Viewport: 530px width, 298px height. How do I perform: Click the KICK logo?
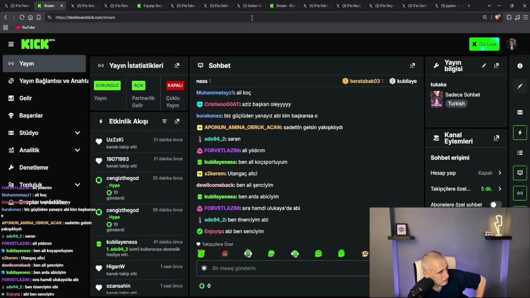coord(38,44)
